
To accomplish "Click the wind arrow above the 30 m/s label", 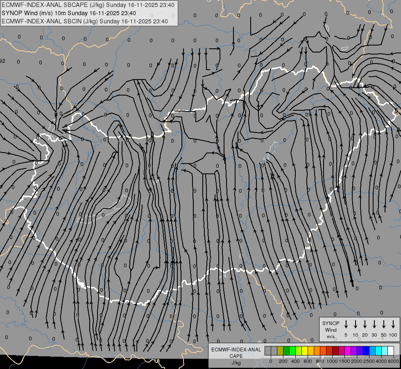I will [374, 324].
